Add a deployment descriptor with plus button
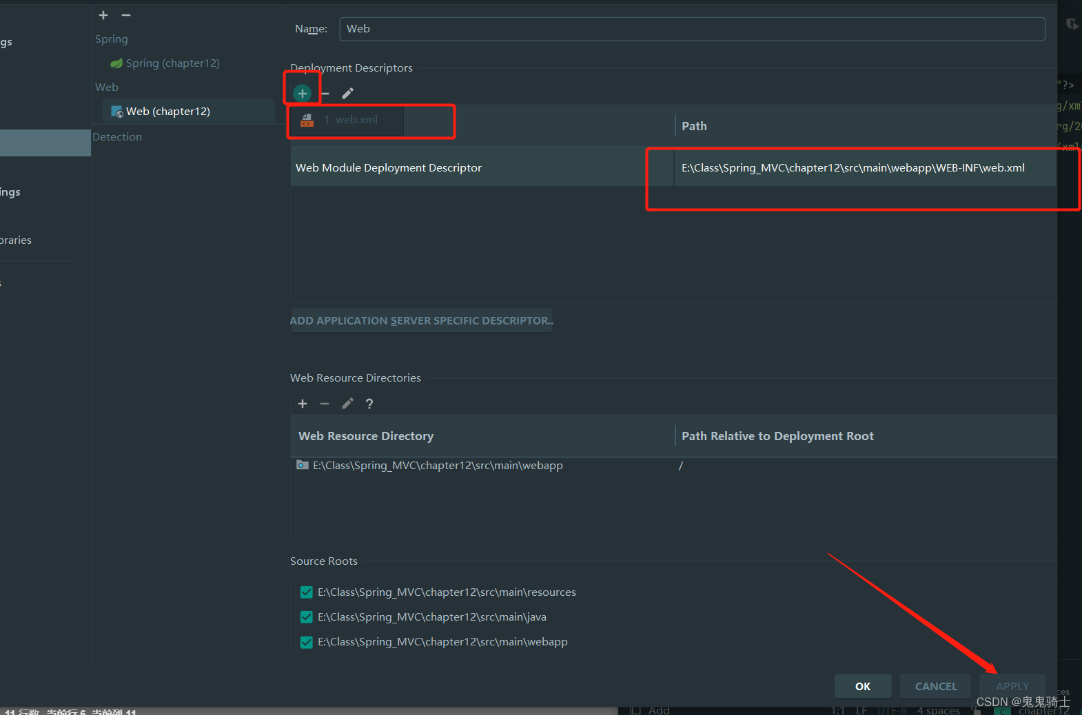 [303, 93]
